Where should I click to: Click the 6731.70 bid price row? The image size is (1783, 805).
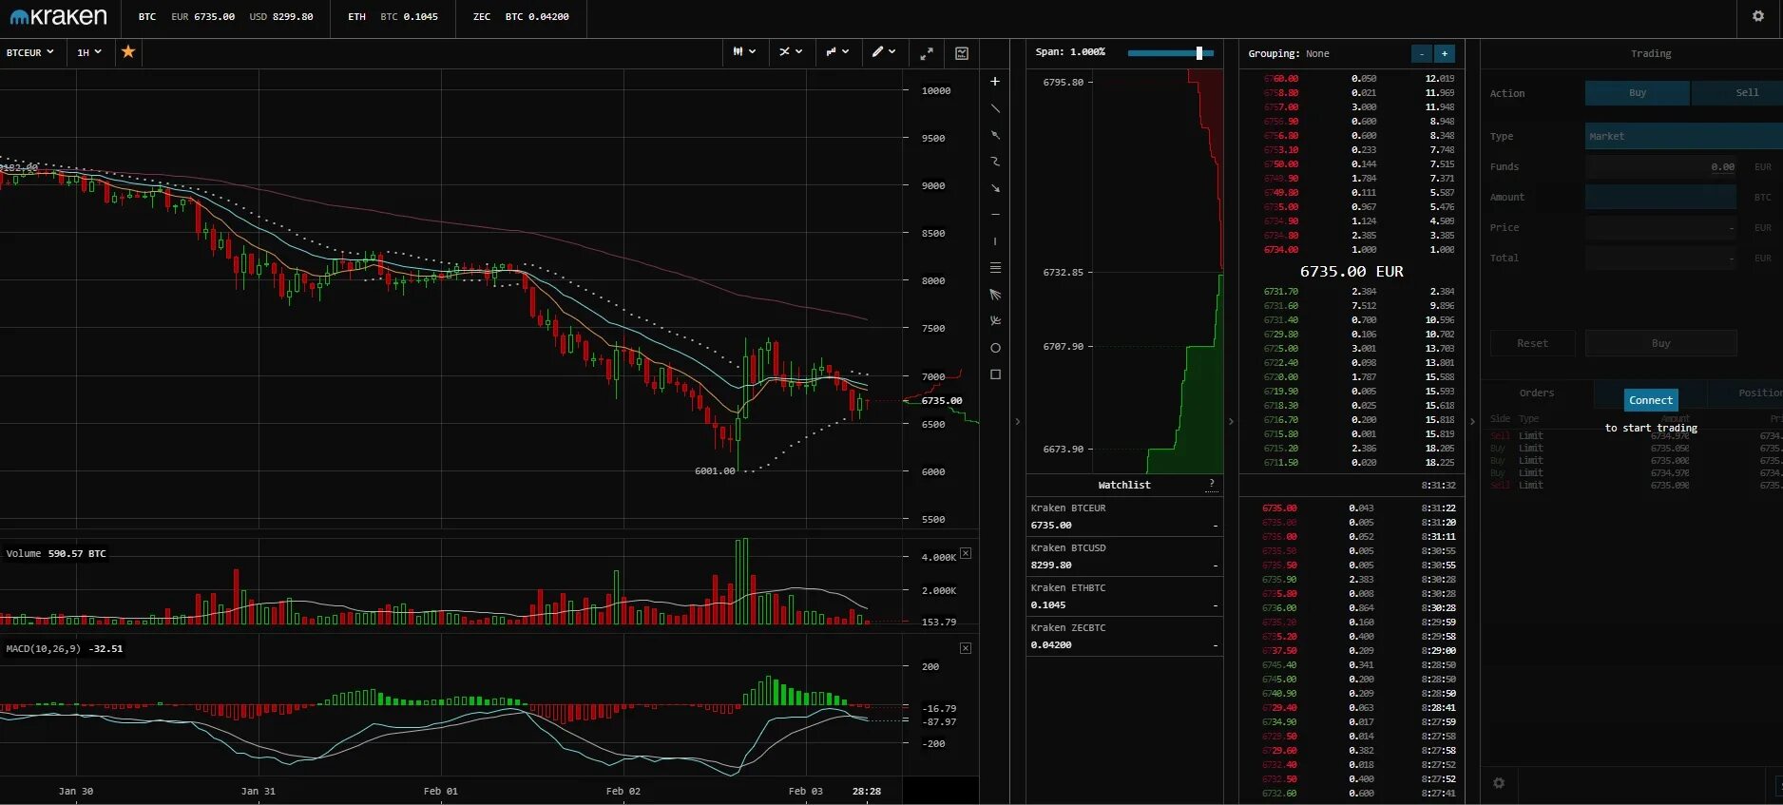coord(1352,292)
